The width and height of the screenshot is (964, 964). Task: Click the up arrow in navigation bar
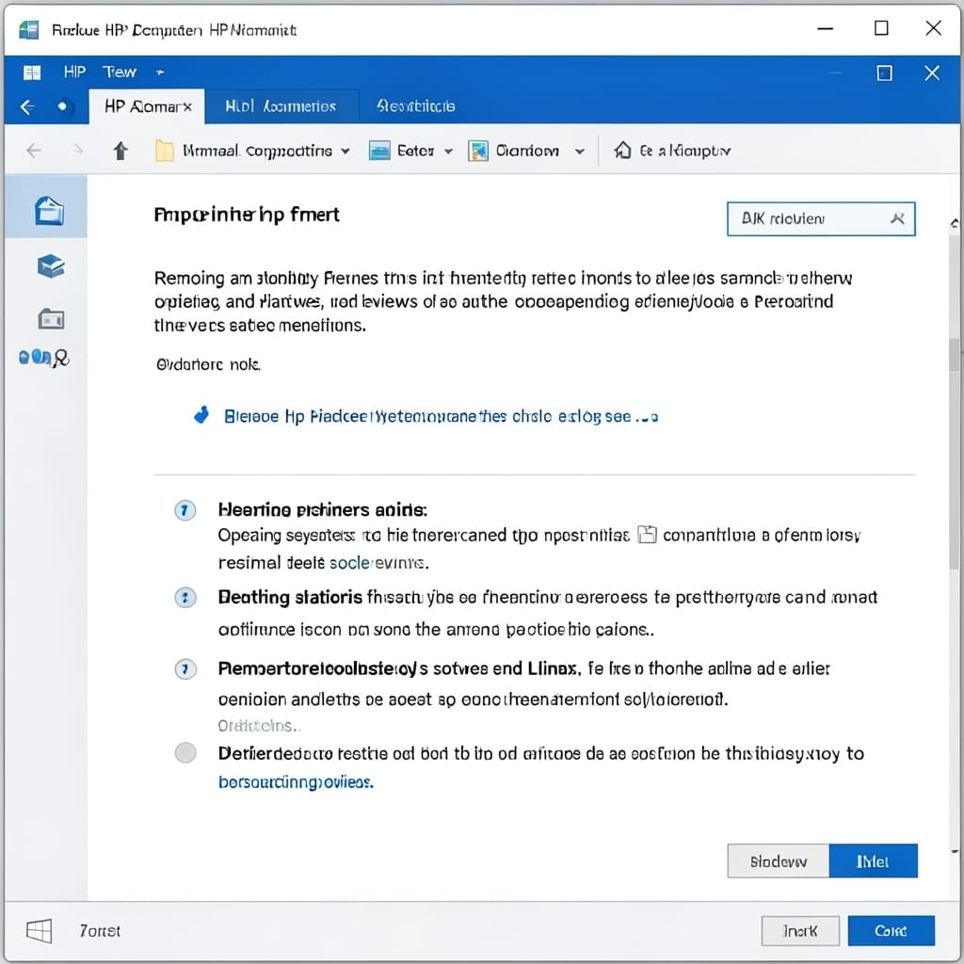coord(120,150)
